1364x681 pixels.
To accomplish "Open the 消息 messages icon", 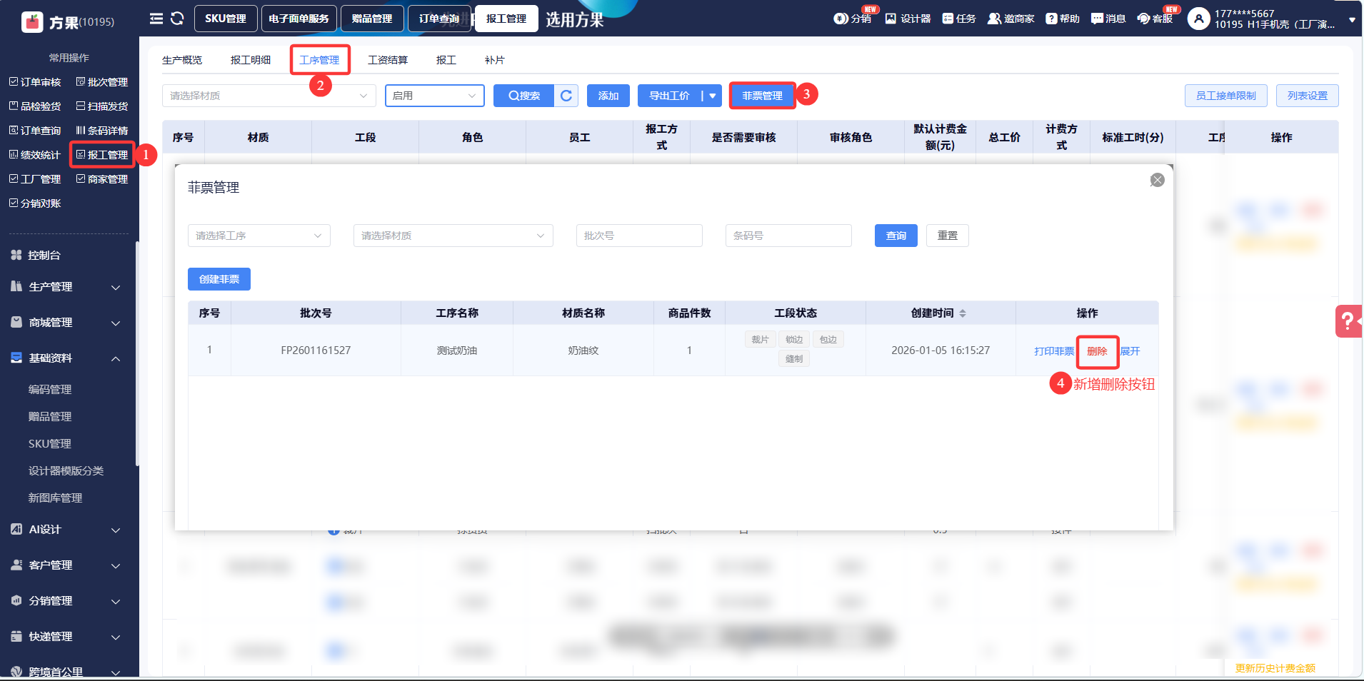I will [x=1108, y=19].
